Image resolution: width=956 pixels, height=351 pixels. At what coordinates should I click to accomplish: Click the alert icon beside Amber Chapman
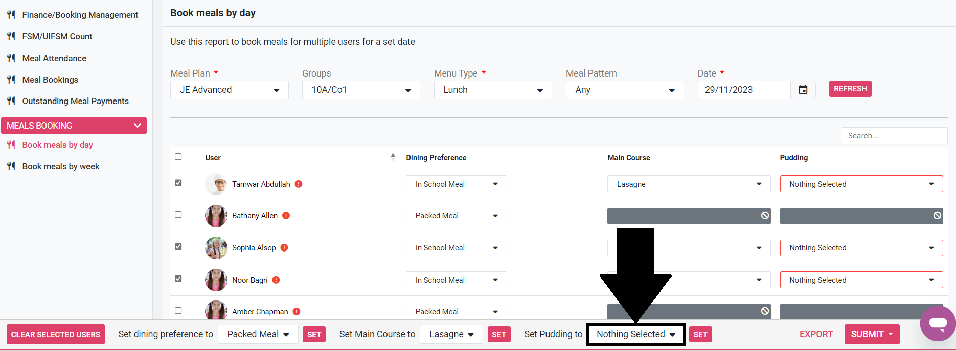coord(297,312)
